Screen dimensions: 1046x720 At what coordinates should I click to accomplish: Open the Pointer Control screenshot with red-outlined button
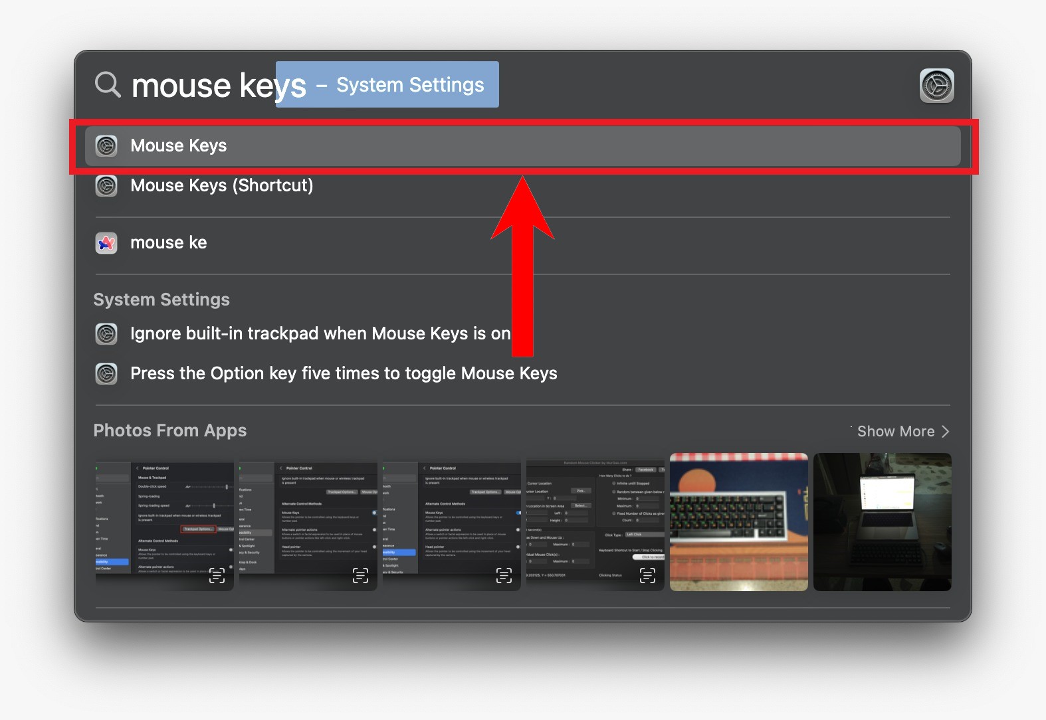click(x=165, y=522)
